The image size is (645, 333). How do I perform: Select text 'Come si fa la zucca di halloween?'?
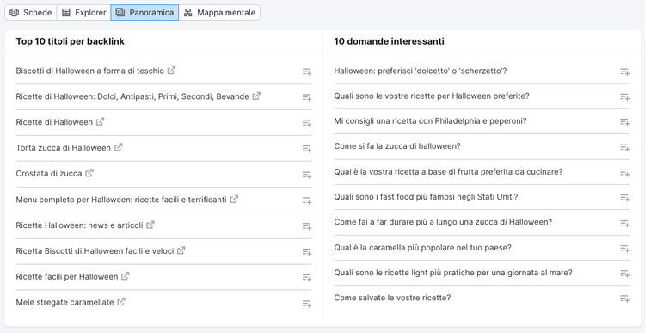pos(397,146)
